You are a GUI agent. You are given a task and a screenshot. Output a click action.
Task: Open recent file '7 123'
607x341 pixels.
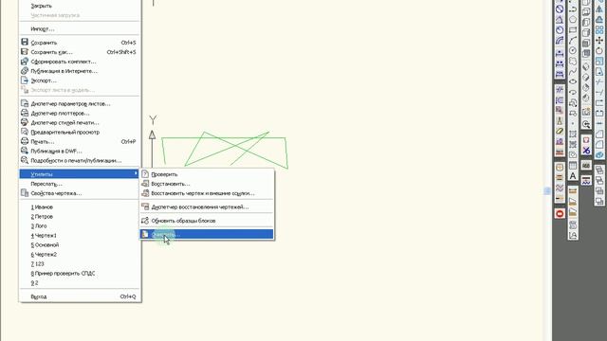80,263
